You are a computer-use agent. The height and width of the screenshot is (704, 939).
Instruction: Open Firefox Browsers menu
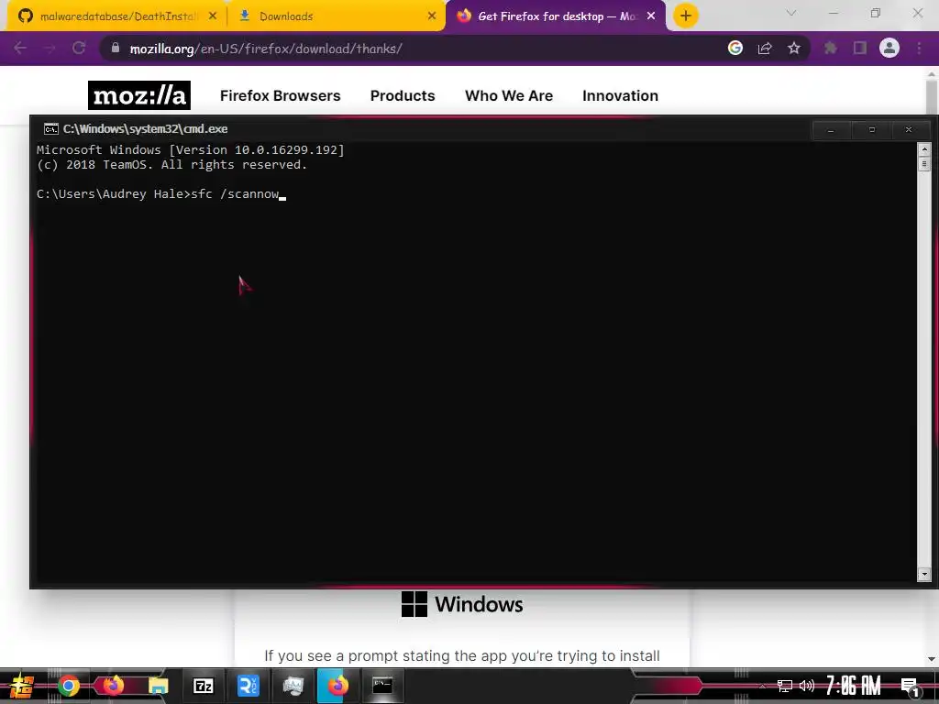[281, 95]
